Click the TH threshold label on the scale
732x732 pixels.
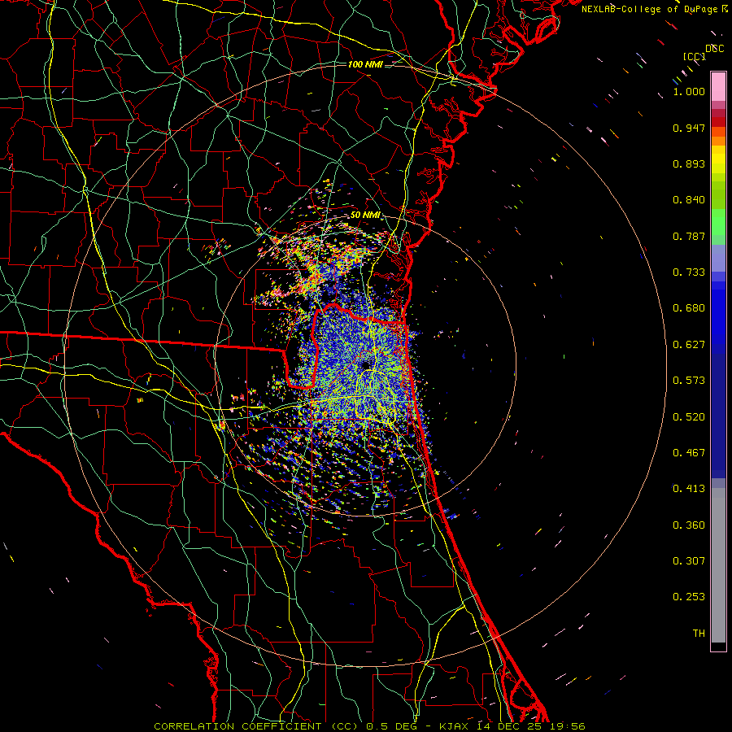699,634
